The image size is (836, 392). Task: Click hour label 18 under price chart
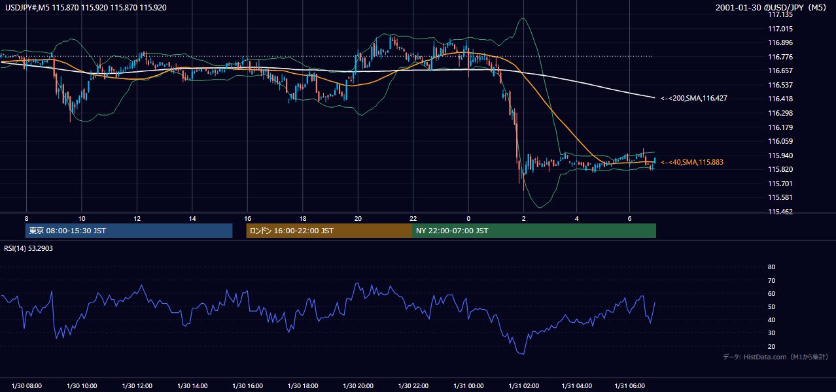point(302,218)
